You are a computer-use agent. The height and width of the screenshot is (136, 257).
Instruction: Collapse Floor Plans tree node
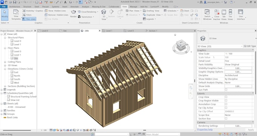click(5, 48)
